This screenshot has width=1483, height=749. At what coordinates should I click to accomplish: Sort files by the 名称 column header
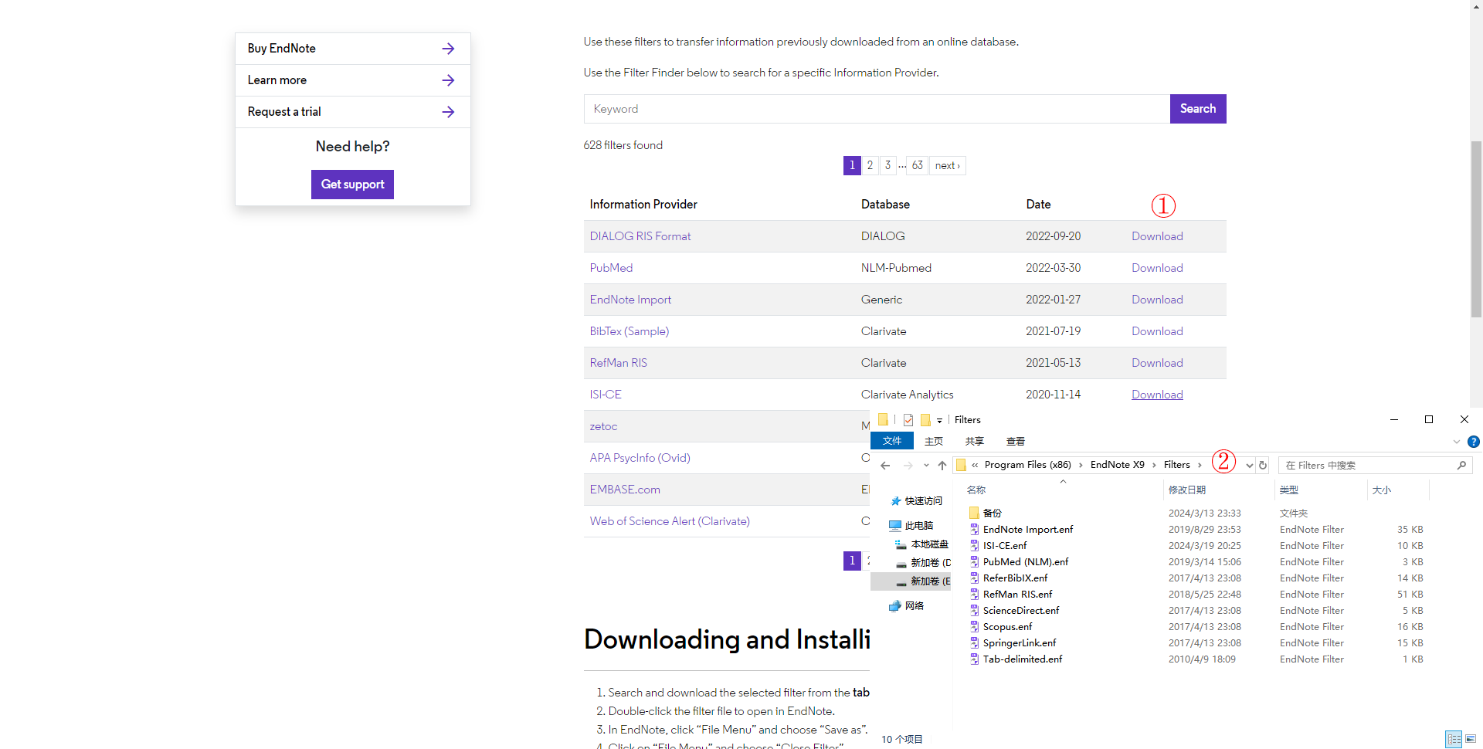click(x=976, y=490)
